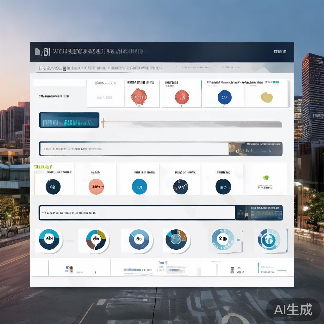Click the navy circle icon with the red mark
Screen dimensions: 324x324
[x=181, y=187]
